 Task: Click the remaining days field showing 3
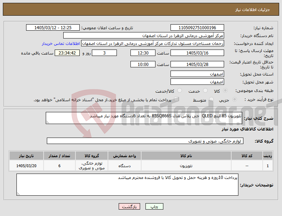[x=104, y=53]
